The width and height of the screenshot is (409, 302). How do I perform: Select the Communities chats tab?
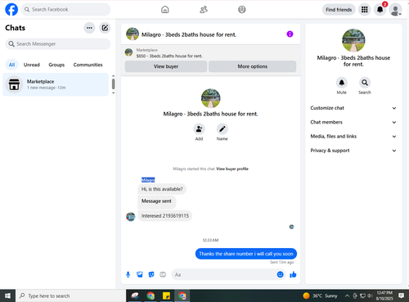point(88,65)
